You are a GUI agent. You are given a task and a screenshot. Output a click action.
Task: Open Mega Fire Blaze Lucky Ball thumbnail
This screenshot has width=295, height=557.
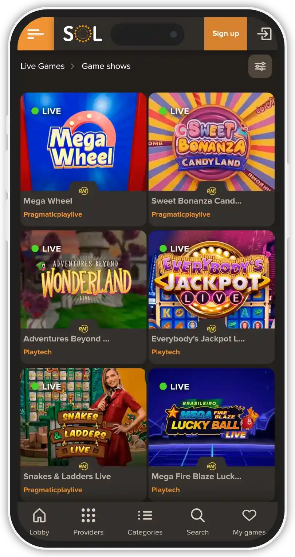(212, 417)
